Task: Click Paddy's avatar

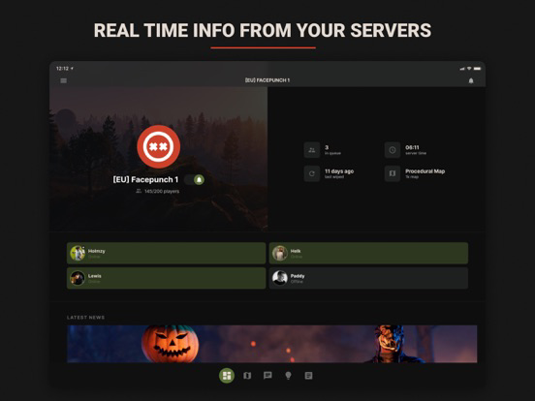Action: pyautogui.click(x=280, y=278)
